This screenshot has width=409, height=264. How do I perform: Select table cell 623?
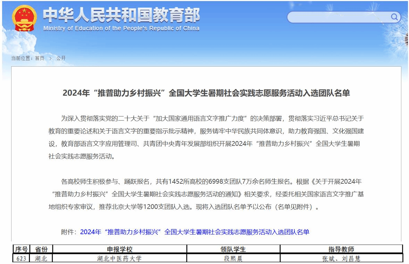[x=22, y=258]
